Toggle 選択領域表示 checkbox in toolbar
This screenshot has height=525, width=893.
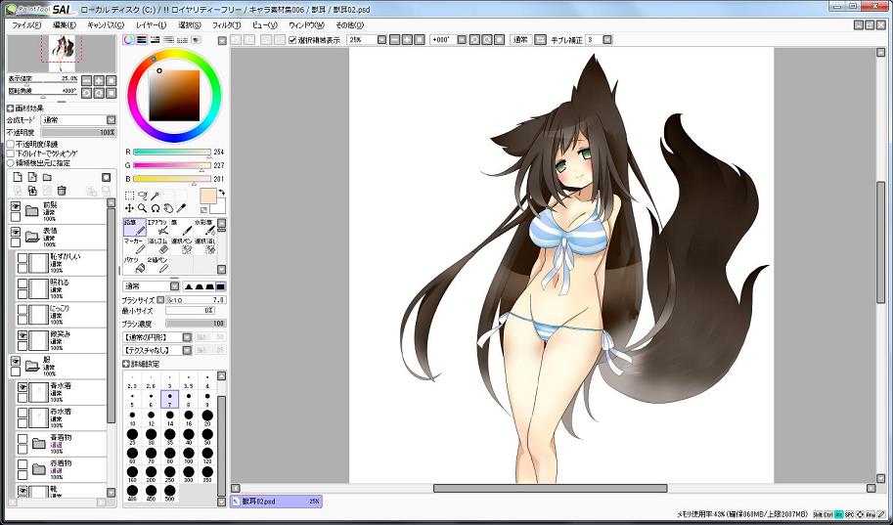(292, 40)
